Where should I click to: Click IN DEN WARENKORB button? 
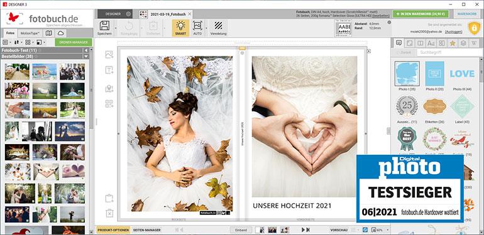click(x=421, y=14)
